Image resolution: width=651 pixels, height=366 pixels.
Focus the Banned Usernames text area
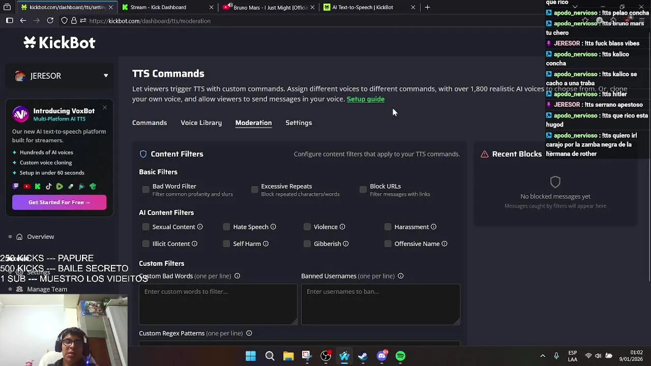click(380, 304)
